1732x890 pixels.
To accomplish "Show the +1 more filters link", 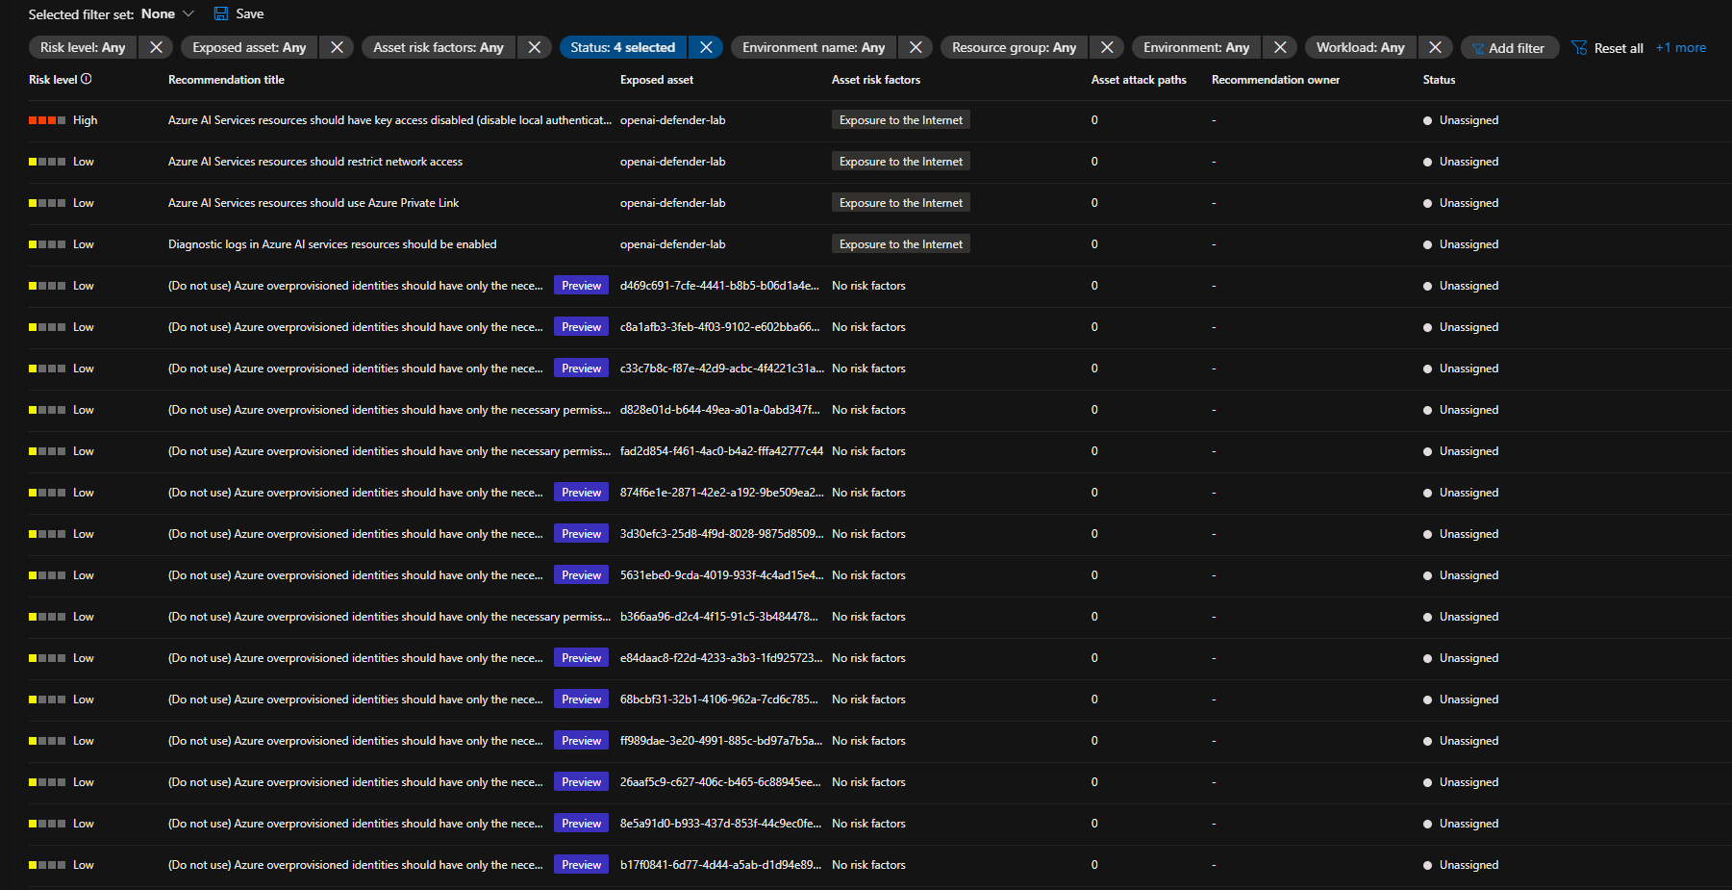I will [x=1680, y=47].
